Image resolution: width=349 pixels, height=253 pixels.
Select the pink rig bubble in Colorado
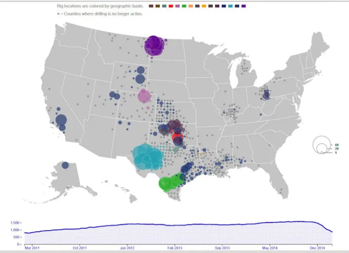[144, 96]
